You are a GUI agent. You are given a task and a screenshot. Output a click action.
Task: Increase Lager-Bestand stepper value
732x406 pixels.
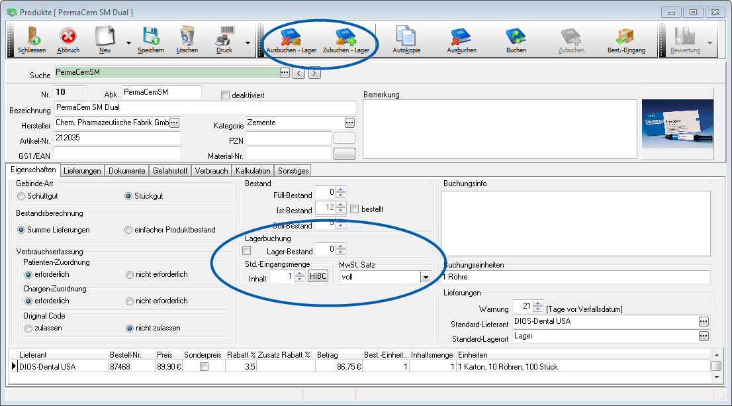click(341, 246)
